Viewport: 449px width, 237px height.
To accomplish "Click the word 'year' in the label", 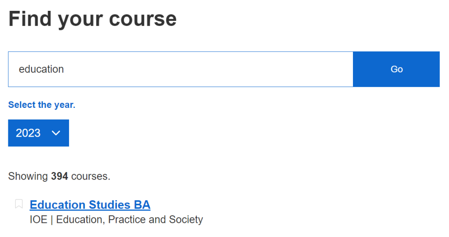I will pos(63,105).
